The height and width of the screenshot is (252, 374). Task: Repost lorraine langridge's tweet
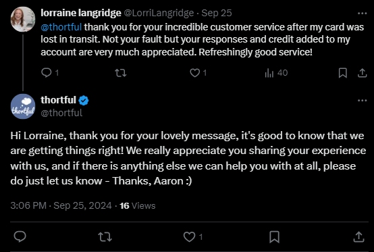coord(120,73)
